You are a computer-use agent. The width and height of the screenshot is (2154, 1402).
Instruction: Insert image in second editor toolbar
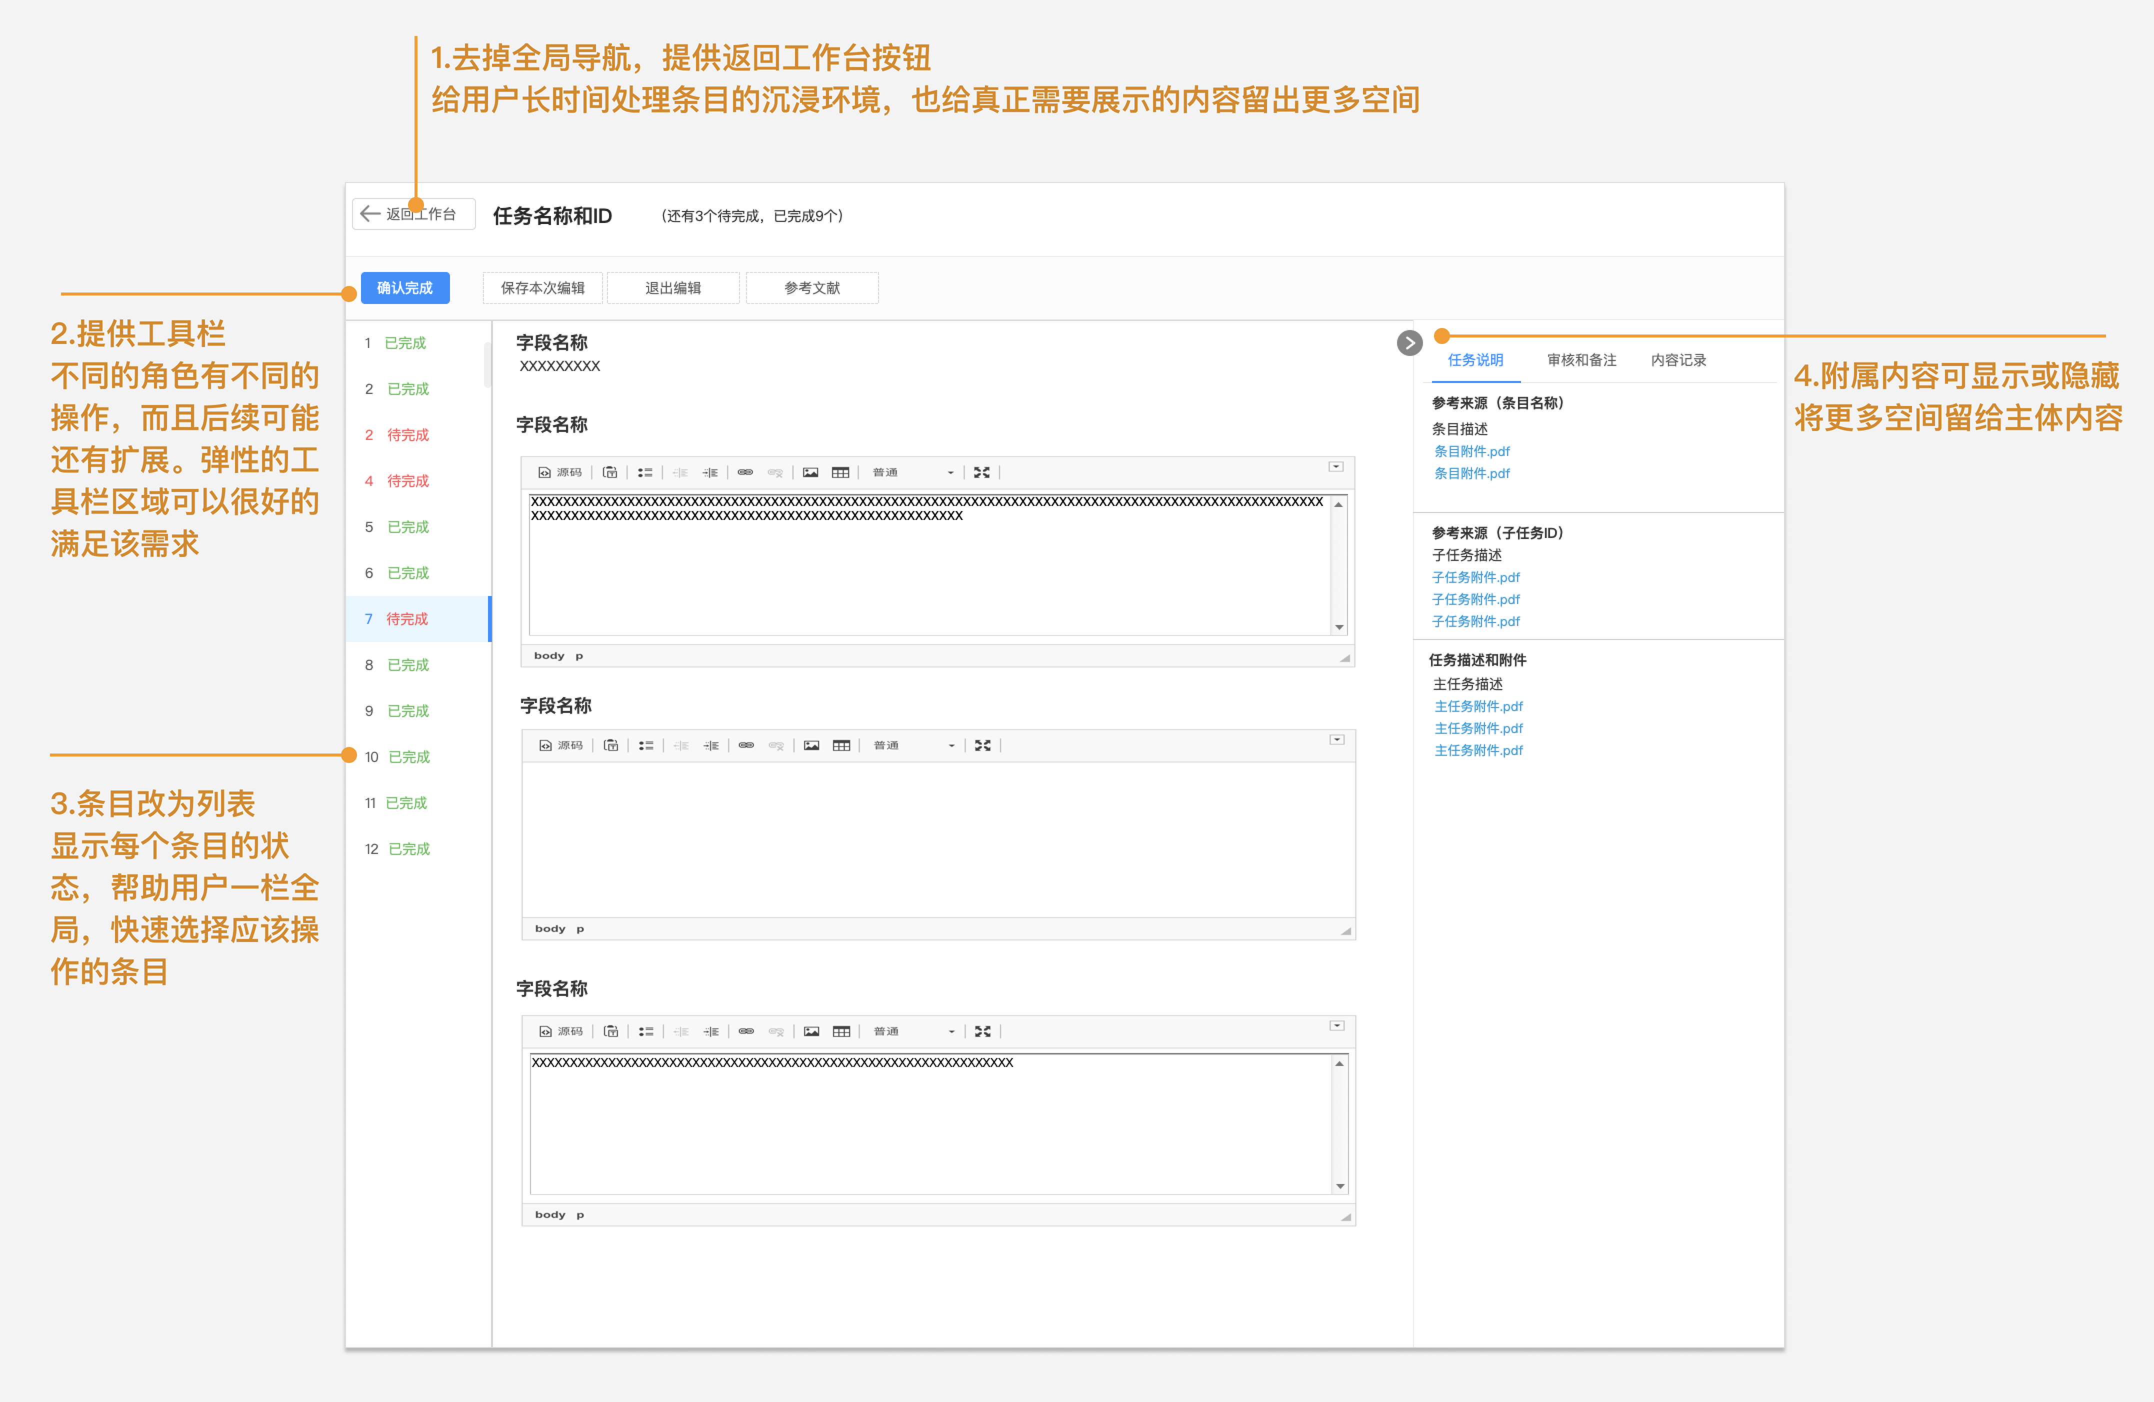811,745
